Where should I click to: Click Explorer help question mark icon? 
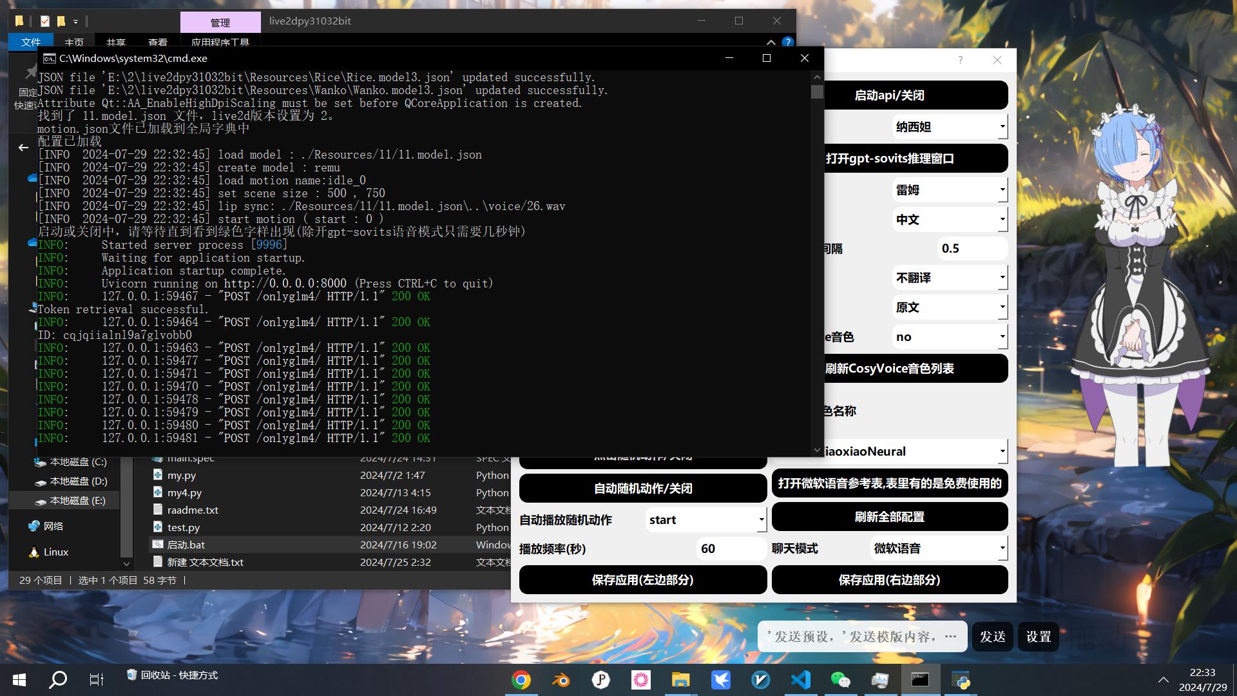[x=787, y=42]
